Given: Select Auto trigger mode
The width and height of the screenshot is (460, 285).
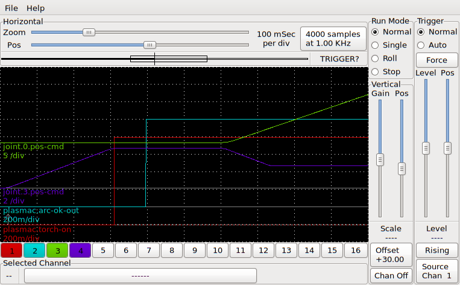Looking at the screenshot, I should tap(432, 45).
